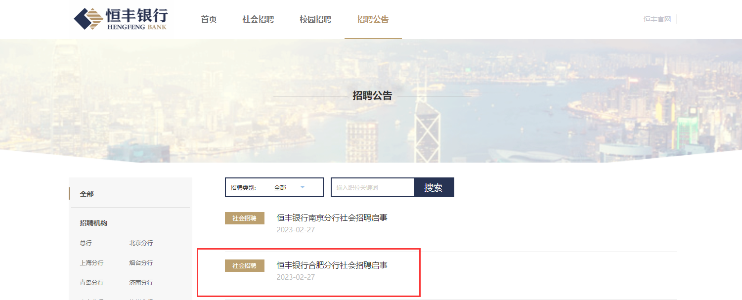Image resolution: width=742 pixels, height=300 pixels.
Task: Focus the job keyword search field
Action: pos(372,187)
